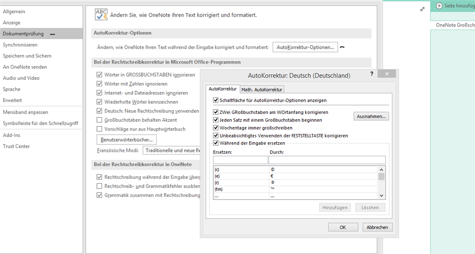Screen dimensions: 475x254
Task: Click the replacement list scroll up arrow
Action: pos(381,169)
